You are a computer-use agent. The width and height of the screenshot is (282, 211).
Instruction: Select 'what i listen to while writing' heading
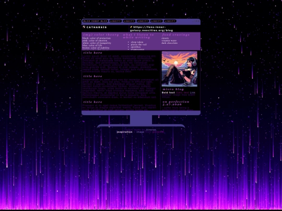pyautogui.click(x=138, y=36)
